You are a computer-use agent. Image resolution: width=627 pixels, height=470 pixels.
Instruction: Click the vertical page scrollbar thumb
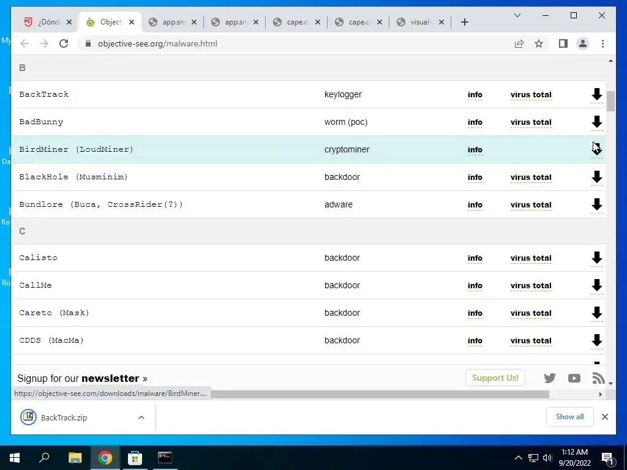pos(610,101)
